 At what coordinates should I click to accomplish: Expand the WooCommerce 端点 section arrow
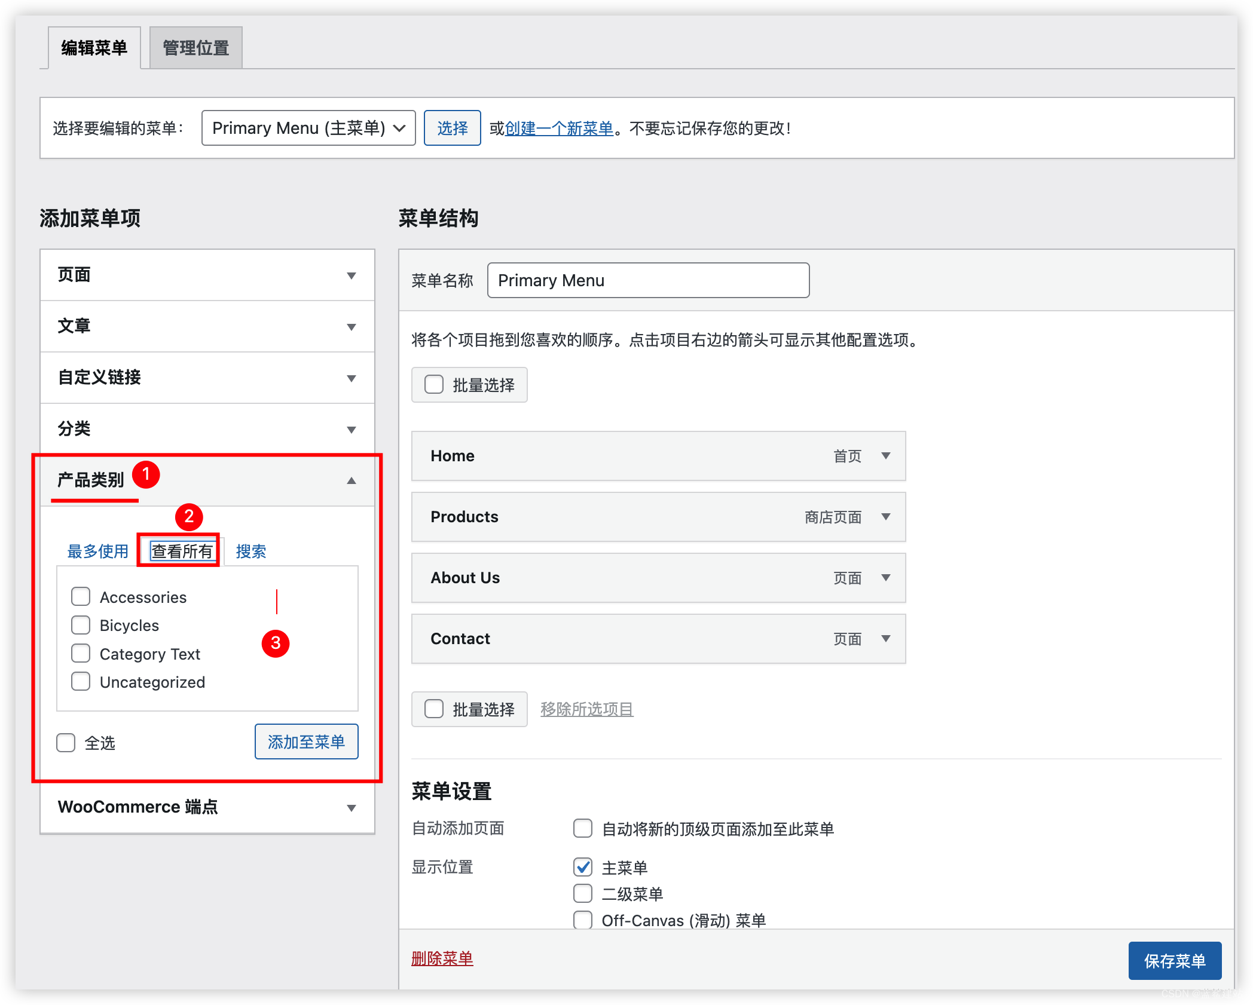point(352,808)
